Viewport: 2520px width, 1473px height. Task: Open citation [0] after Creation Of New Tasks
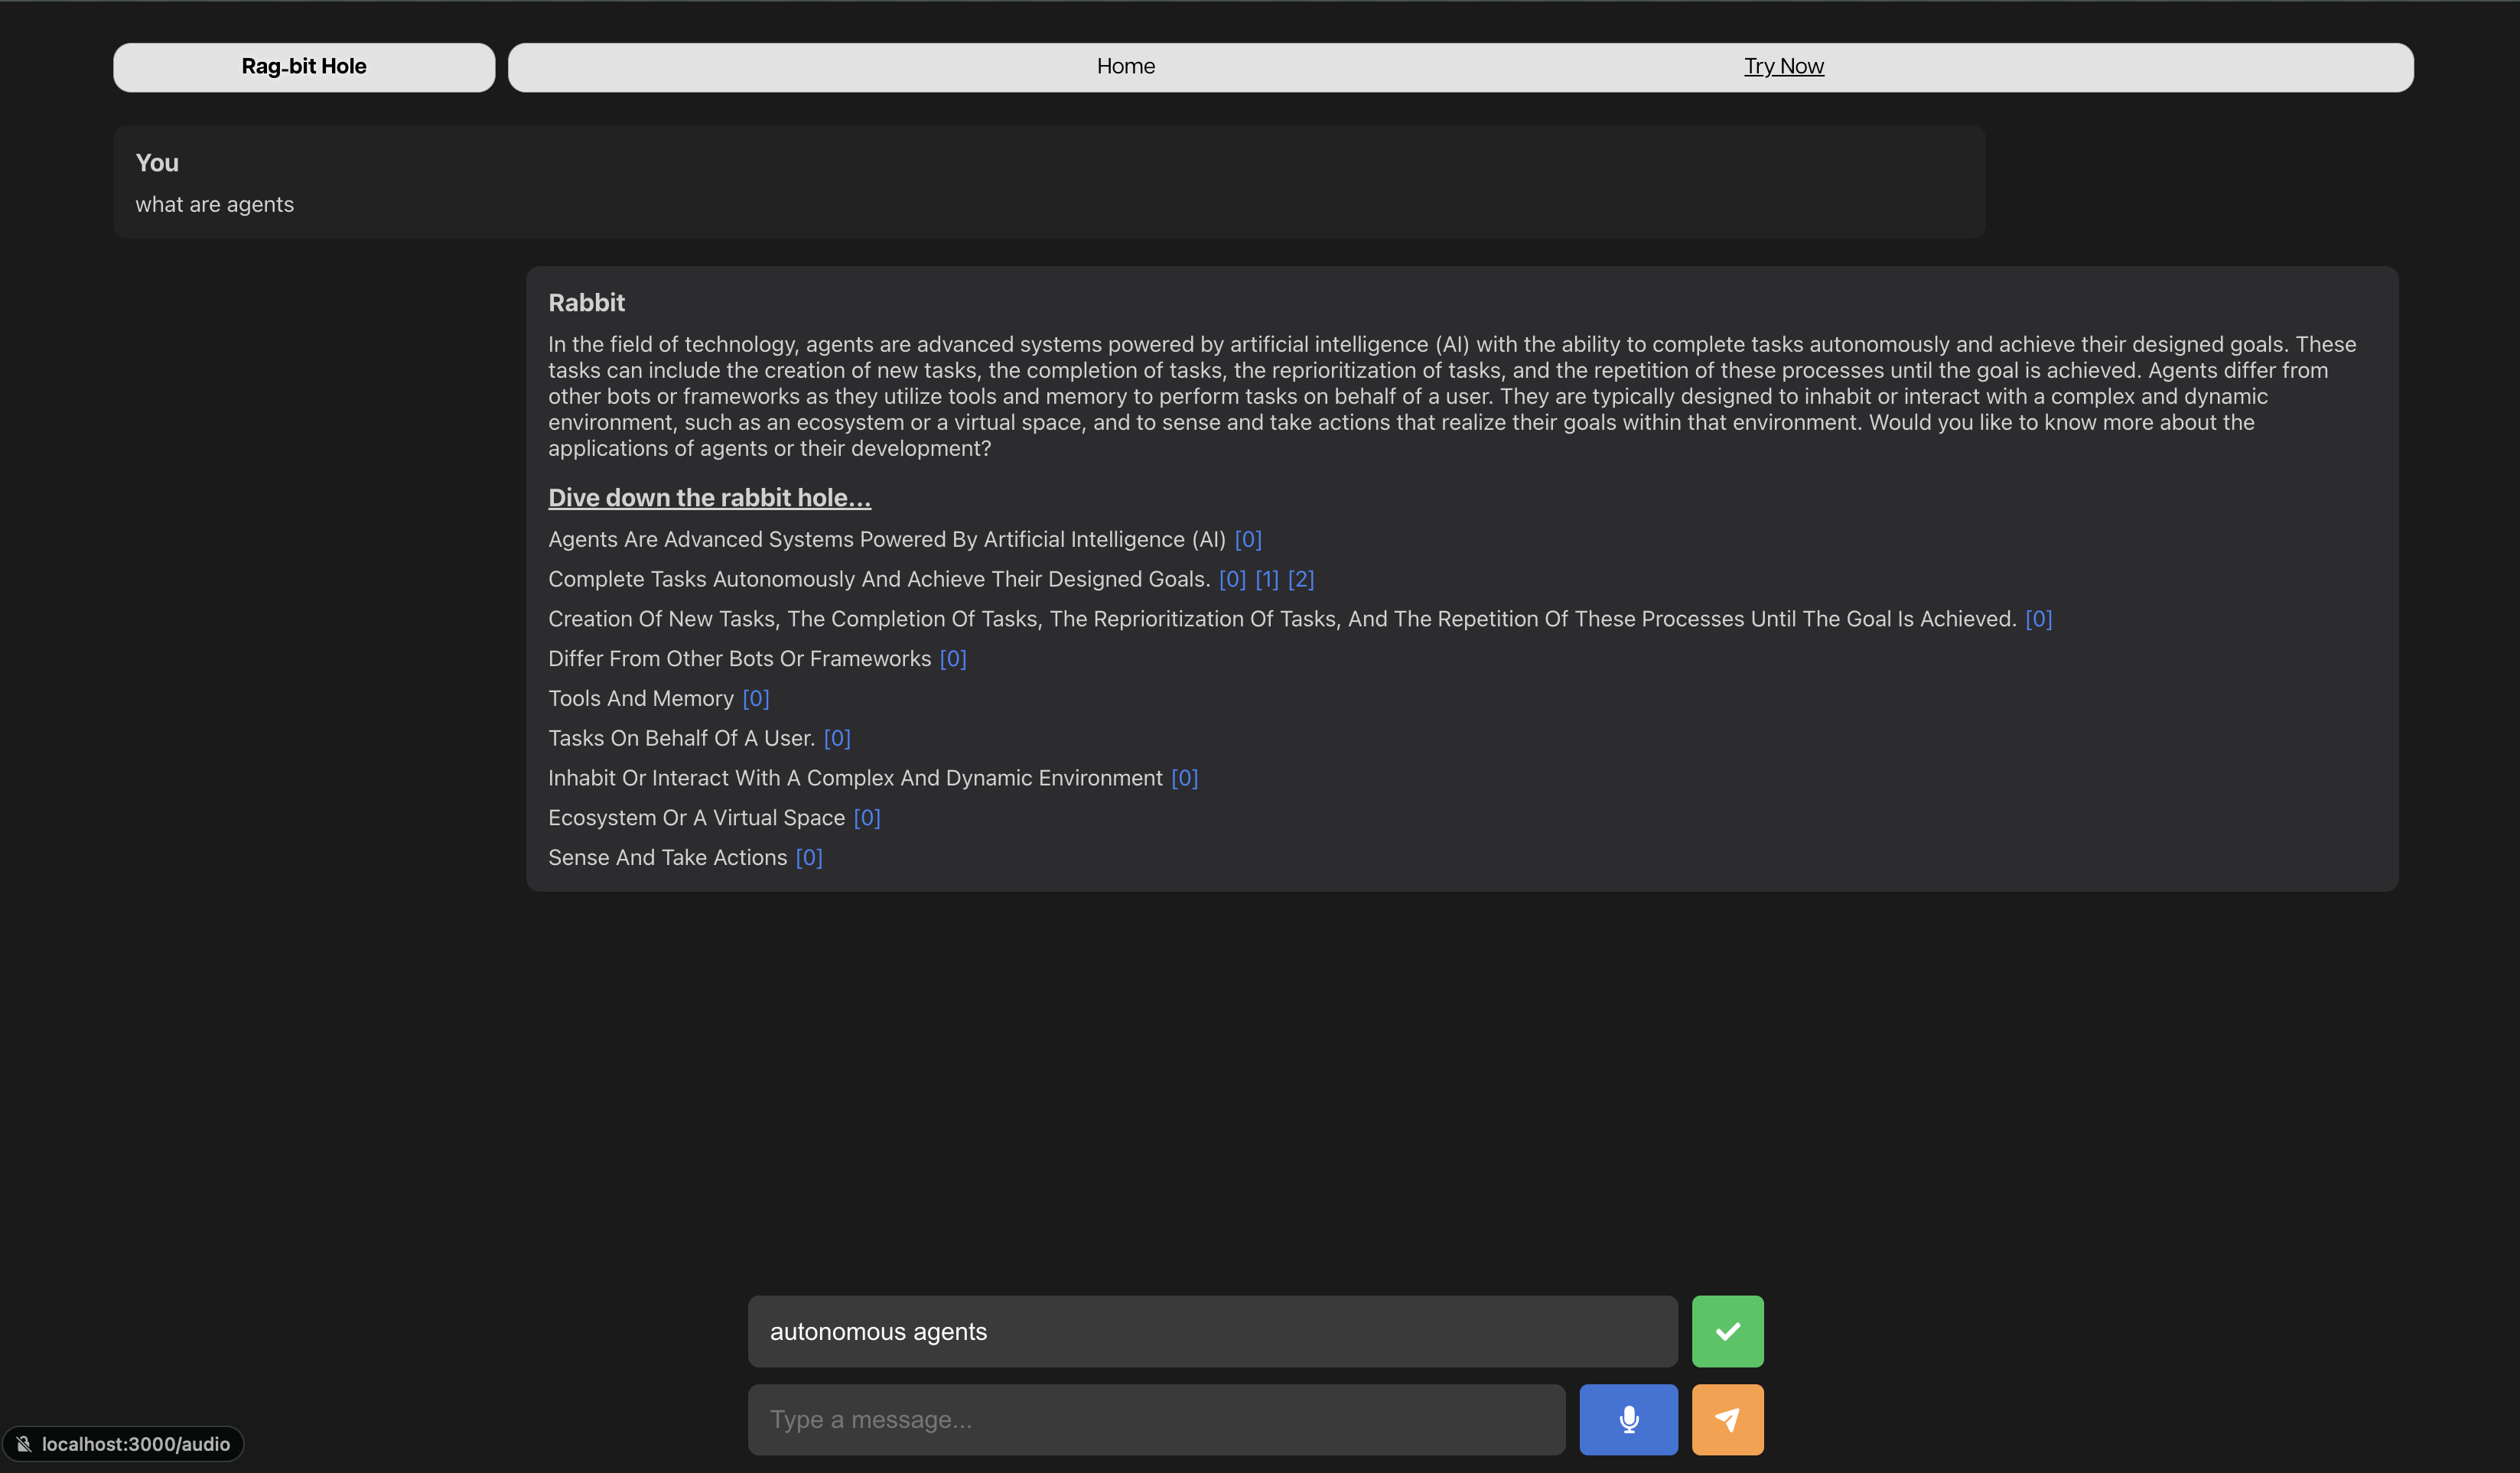click(x=2038, y=619)
